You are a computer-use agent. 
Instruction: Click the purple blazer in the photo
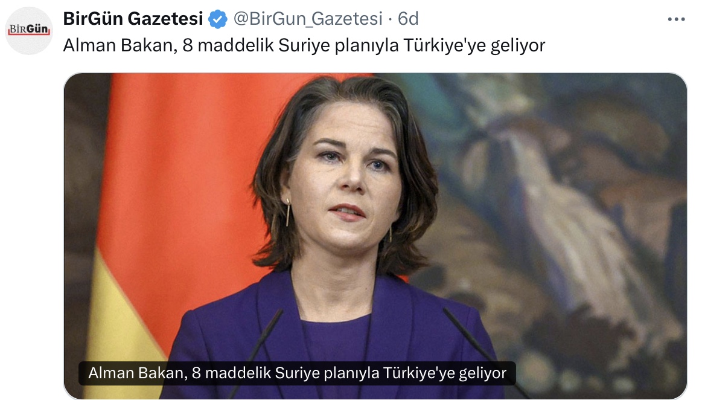pos(331,340)
